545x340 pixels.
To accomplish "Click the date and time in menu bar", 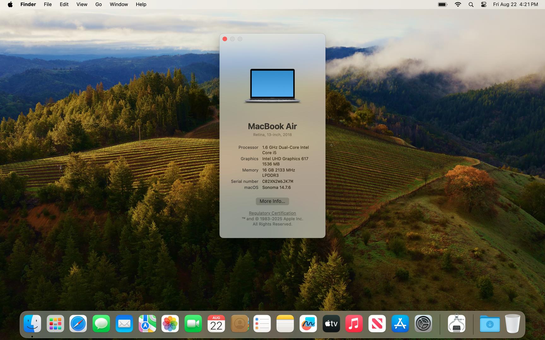I will tap(515, 4).
